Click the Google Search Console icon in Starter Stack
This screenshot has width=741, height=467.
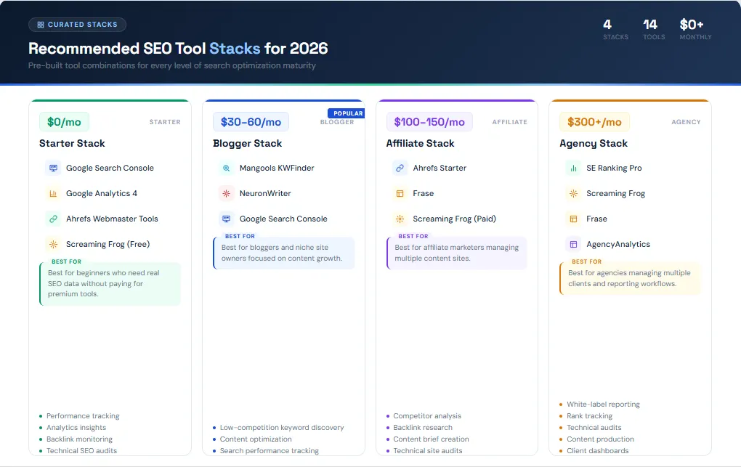(54, 168)
